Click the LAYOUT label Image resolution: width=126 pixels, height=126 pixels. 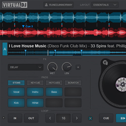click(x=85, y=5)
